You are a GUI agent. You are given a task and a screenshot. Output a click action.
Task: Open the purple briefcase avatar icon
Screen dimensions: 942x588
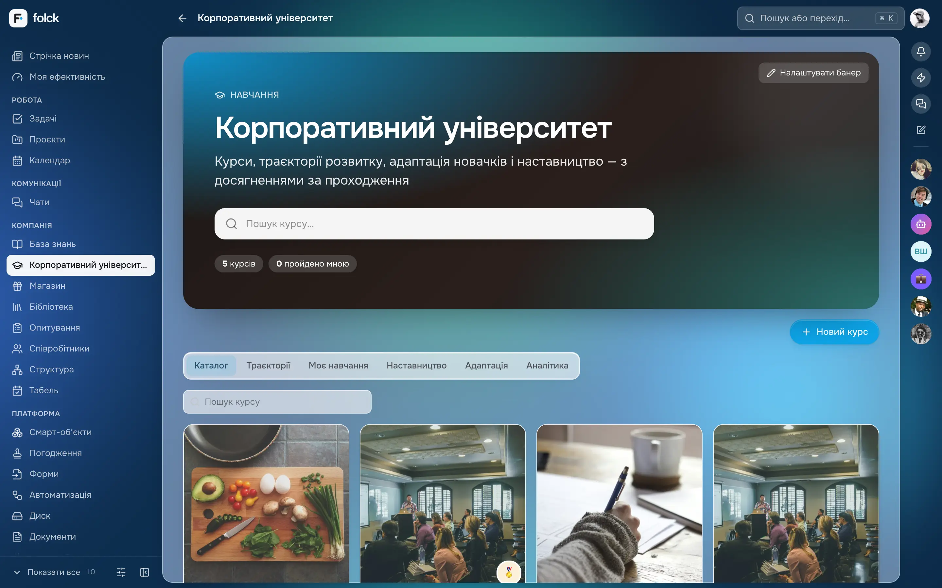click(x=921, y=279)
